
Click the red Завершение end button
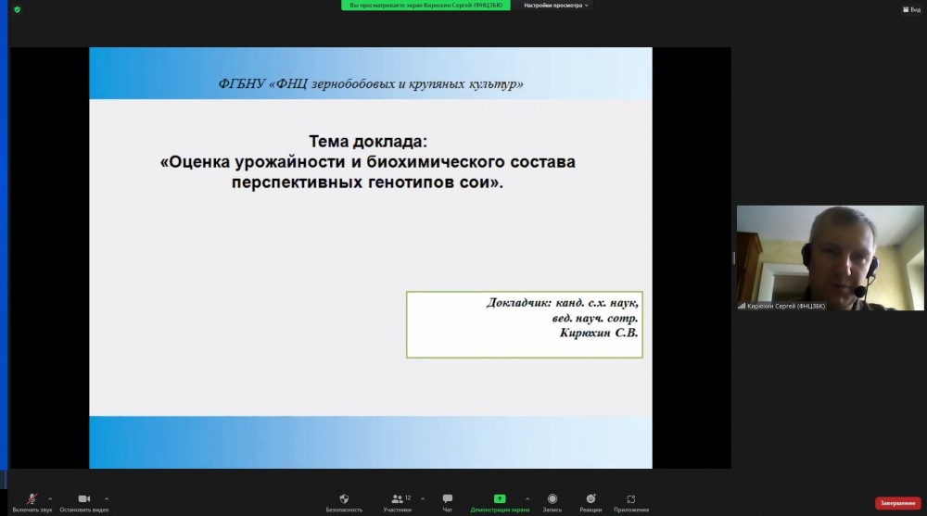point(897,503)
